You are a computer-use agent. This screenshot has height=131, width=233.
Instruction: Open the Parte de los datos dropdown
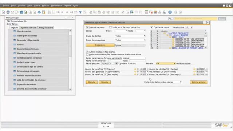point(181,82)
